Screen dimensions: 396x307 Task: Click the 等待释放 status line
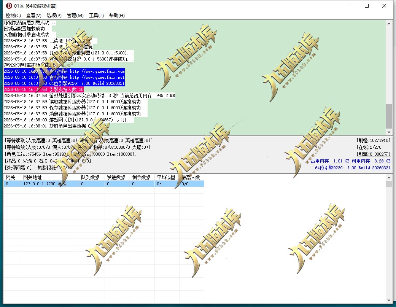pos(78,147)
